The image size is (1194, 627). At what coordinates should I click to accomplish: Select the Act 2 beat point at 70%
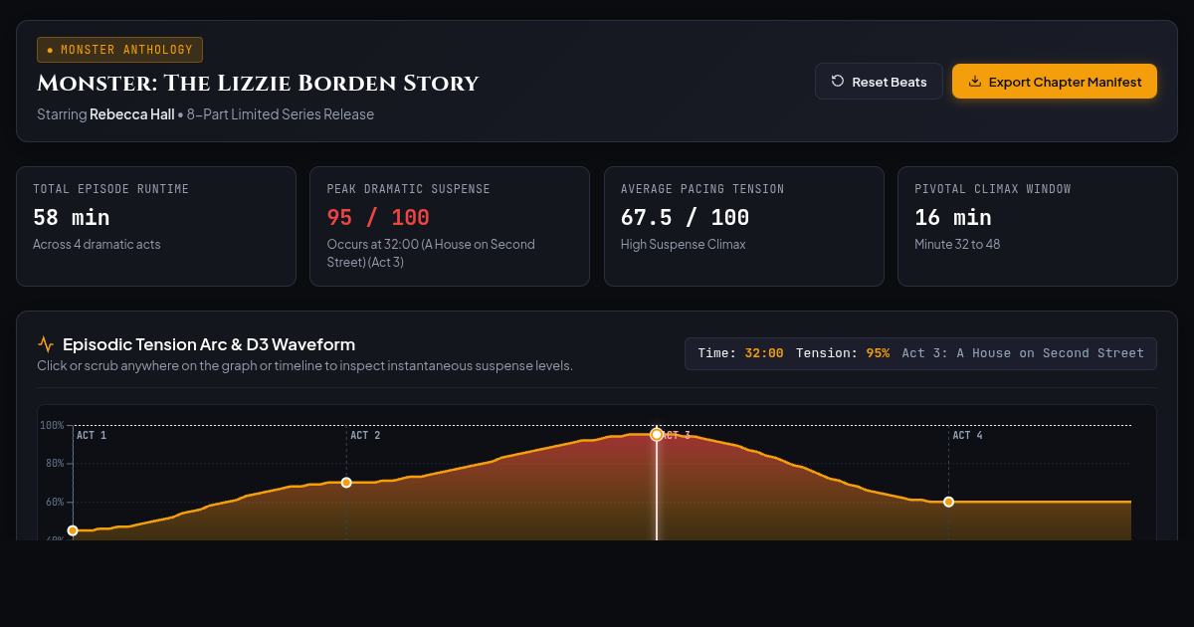coord(346,483)
